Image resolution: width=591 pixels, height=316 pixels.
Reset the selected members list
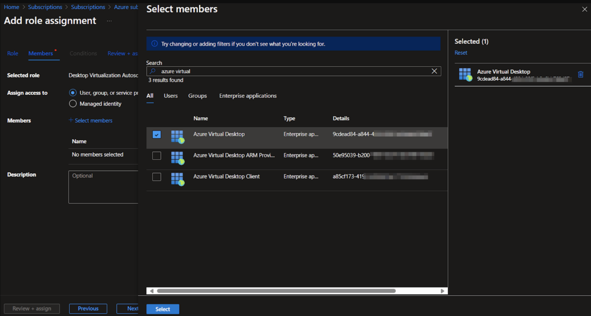tap(461, 52)
